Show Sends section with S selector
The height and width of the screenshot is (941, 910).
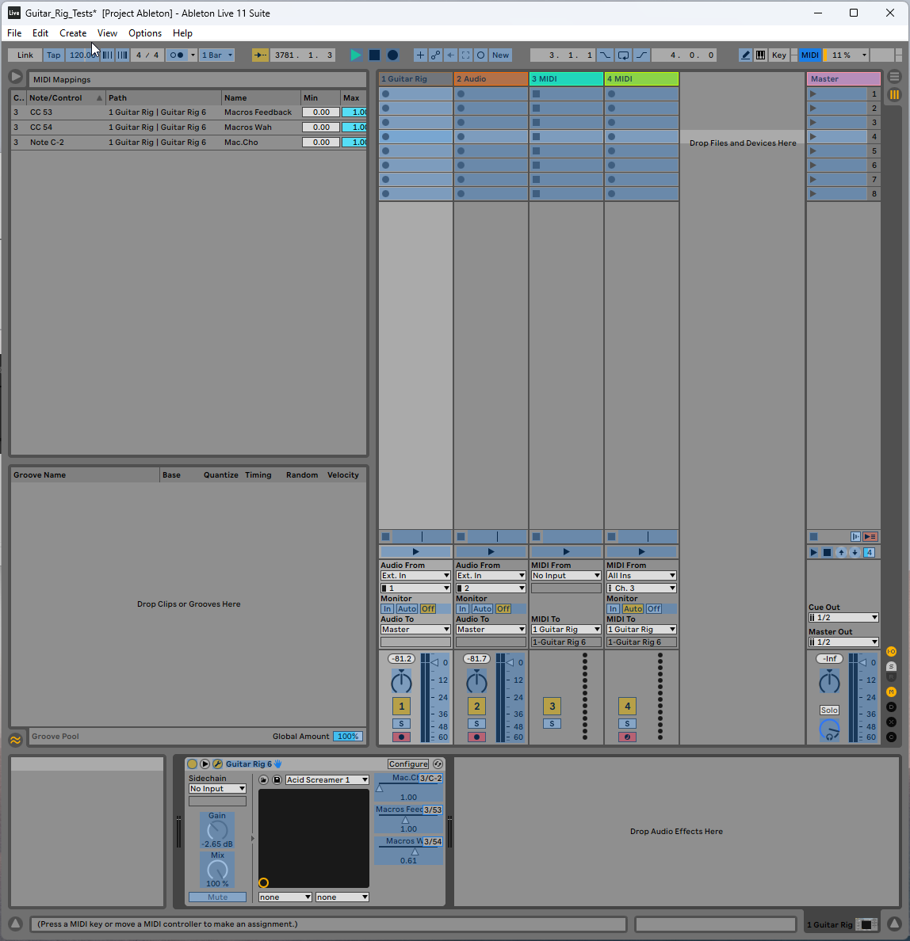892,667
